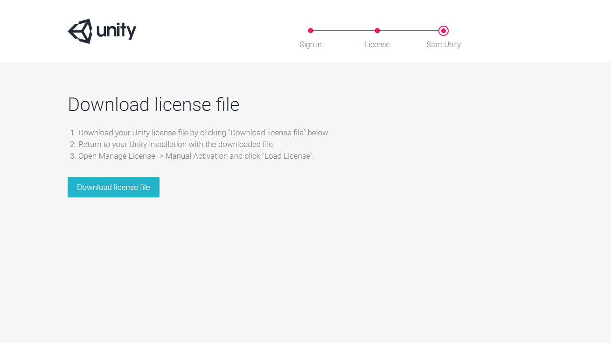The image size is (611, 343).
Task: Click the Start Unity ringed step marker
Action: point(444,31)
